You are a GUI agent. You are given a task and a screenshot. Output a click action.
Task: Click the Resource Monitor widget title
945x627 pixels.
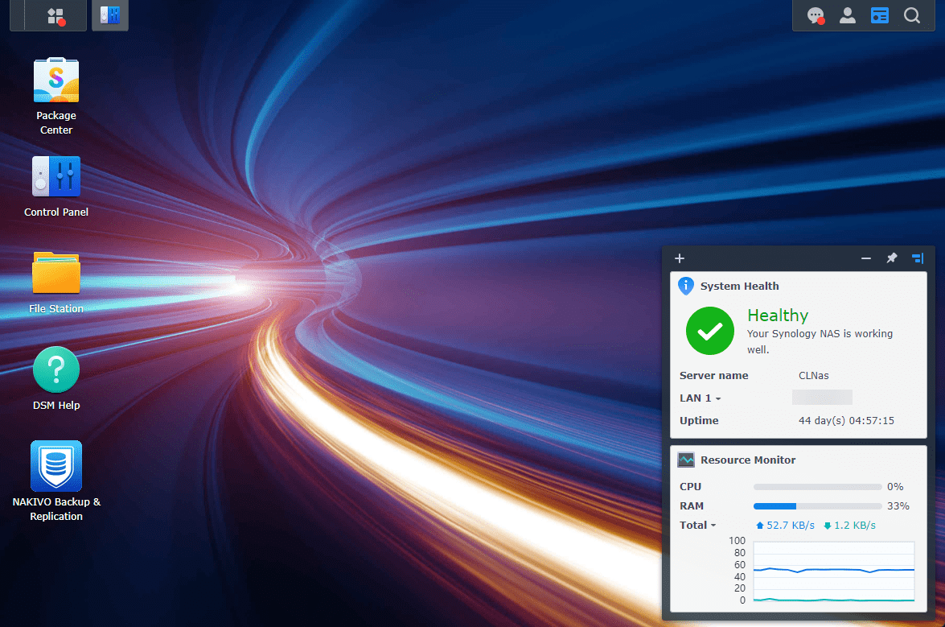click(x=747, y=460)
